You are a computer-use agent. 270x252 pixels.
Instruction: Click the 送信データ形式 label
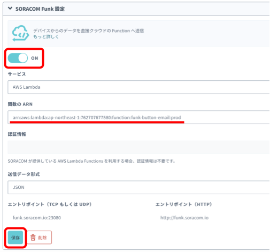click(x=24, y=174)
